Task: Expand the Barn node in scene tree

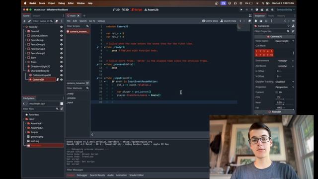Action: pos(26,58)
